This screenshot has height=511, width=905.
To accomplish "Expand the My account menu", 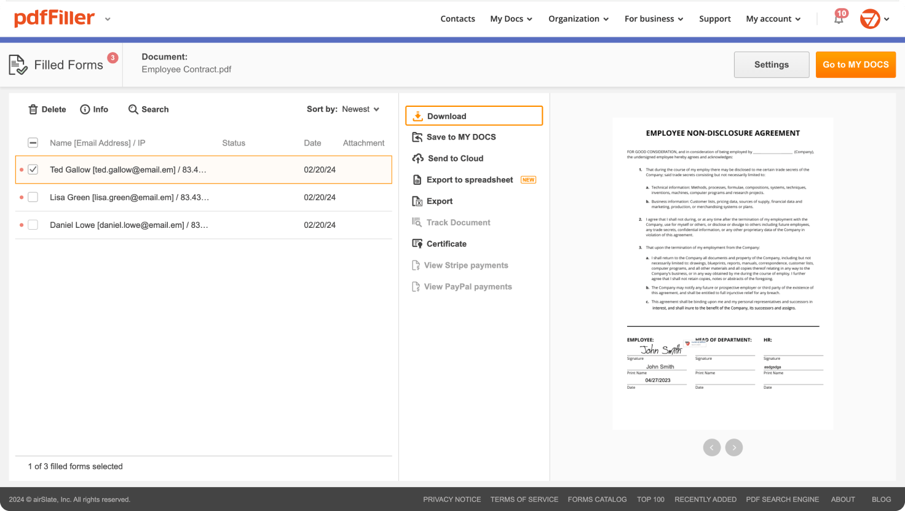I will click(773, 19).
